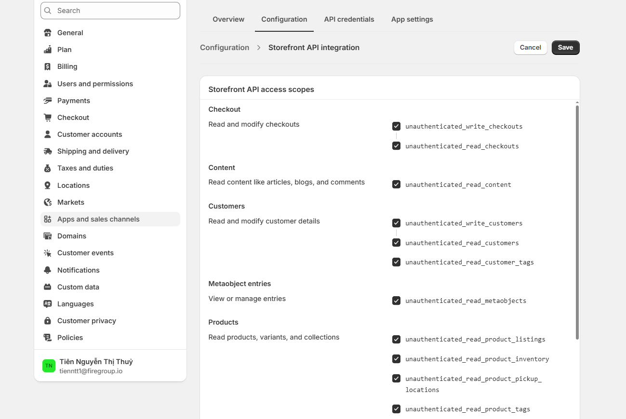
Task: Click 'Read content like articles, blogs, and comments'
Action: point(287,182)
